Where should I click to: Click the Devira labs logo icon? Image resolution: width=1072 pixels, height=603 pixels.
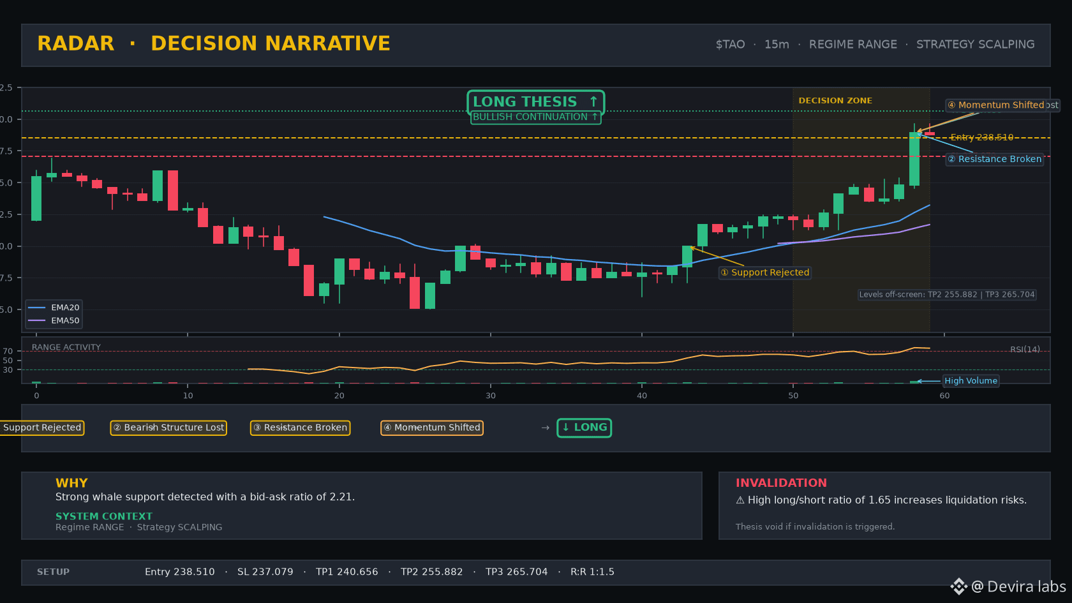[958, 586]
